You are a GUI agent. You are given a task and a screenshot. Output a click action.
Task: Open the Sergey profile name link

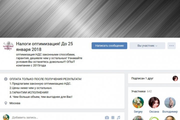pos(138,111)
